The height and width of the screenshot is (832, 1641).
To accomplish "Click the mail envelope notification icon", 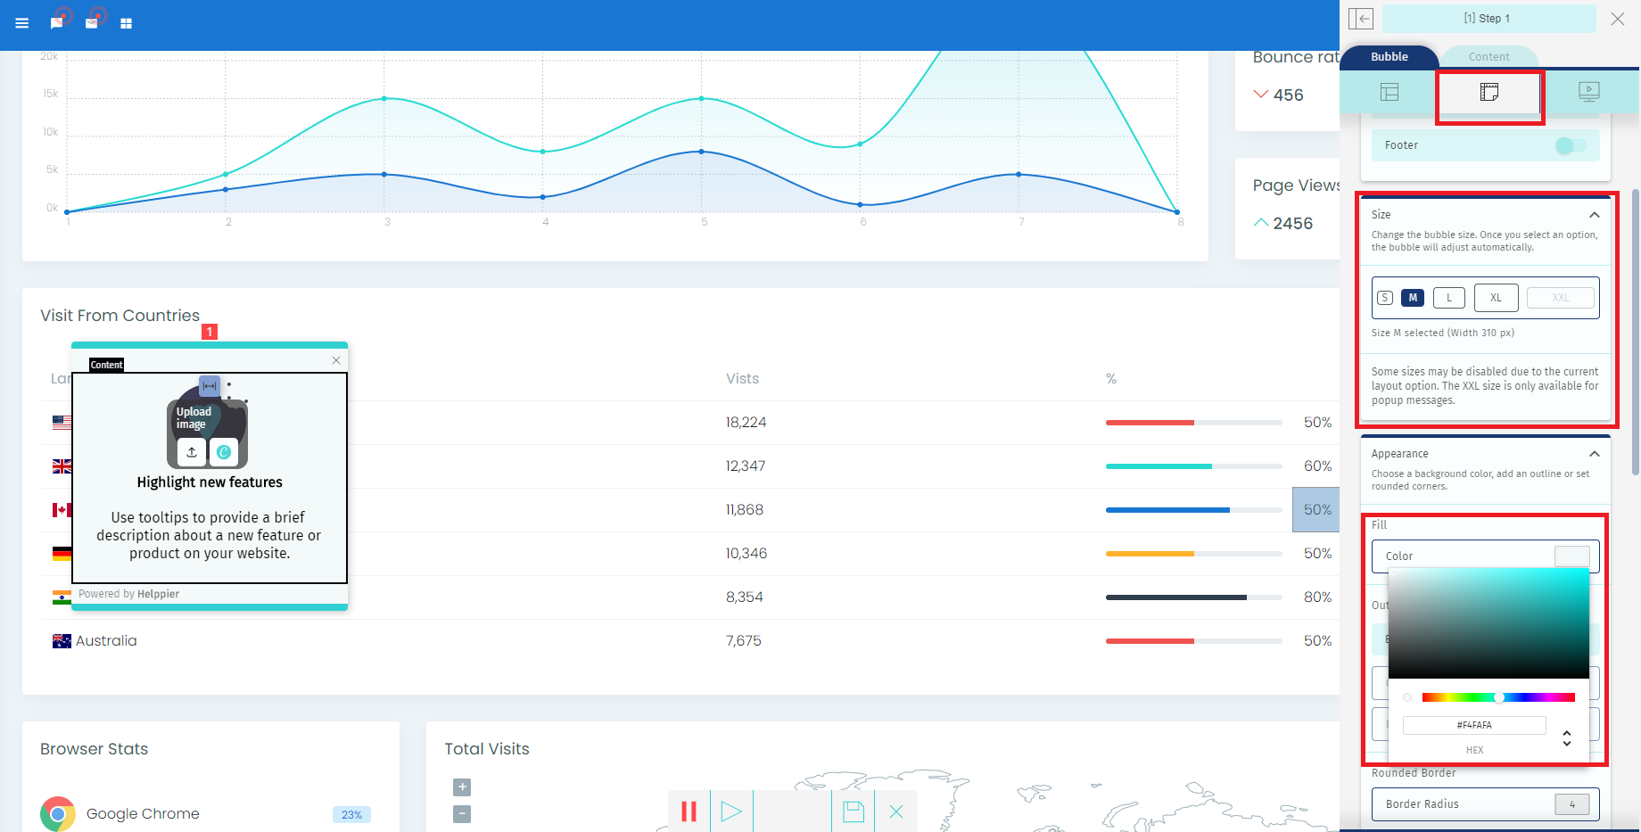I will pyautogui.click(x=91, y=23).
